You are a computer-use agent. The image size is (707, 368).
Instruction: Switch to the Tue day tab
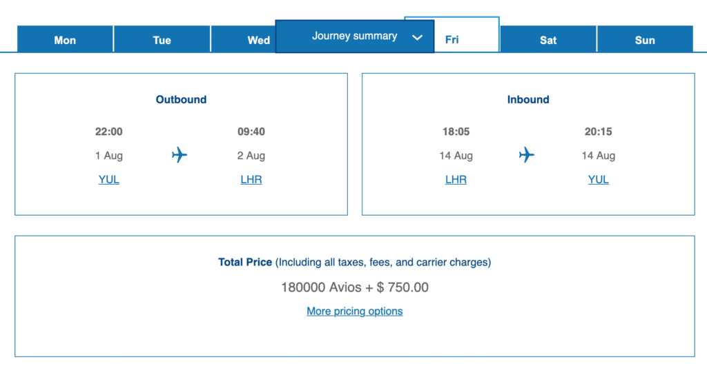point(162,40)
